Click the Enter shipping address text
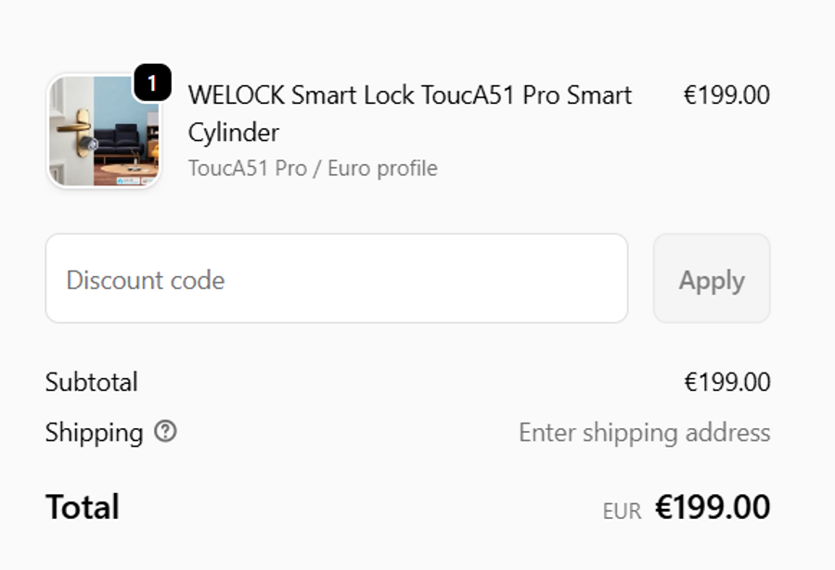 pos(644,433)
